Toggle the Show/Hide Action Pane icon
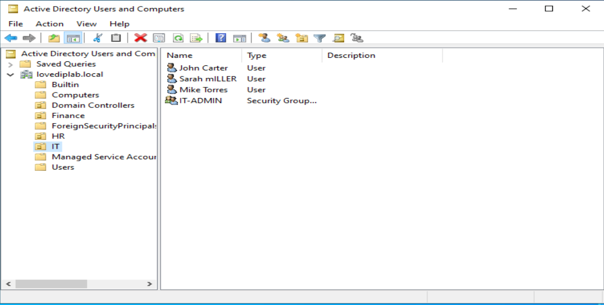This screenshot has height=305, width=604. (239, 38)
